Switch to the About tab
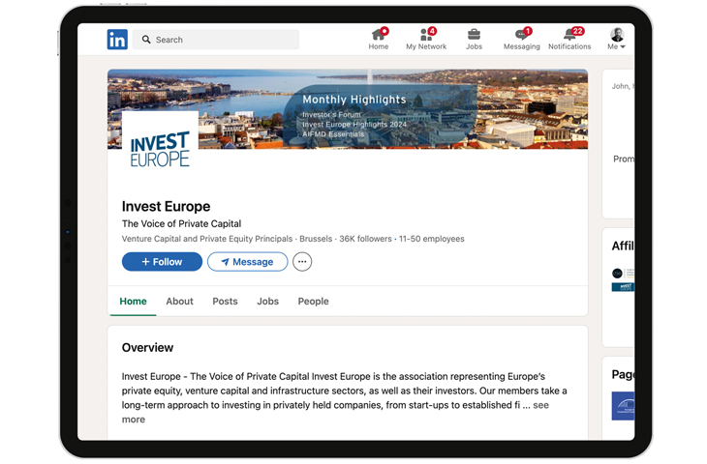 179,301
